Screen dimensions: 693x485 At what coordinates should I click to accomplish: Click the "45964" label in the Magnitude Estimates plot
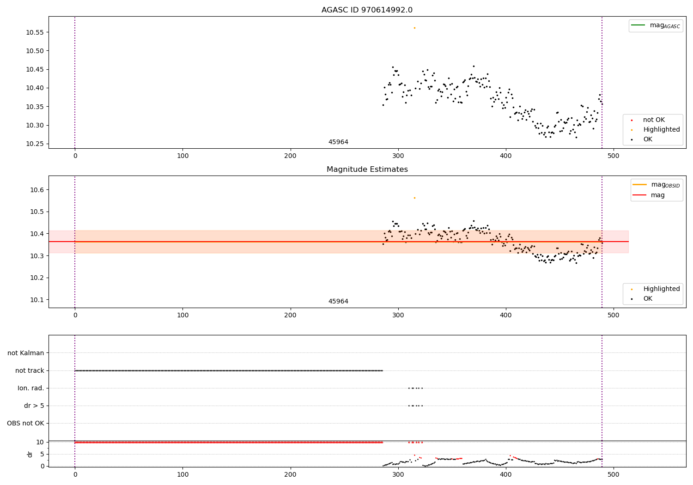[338, 302]
